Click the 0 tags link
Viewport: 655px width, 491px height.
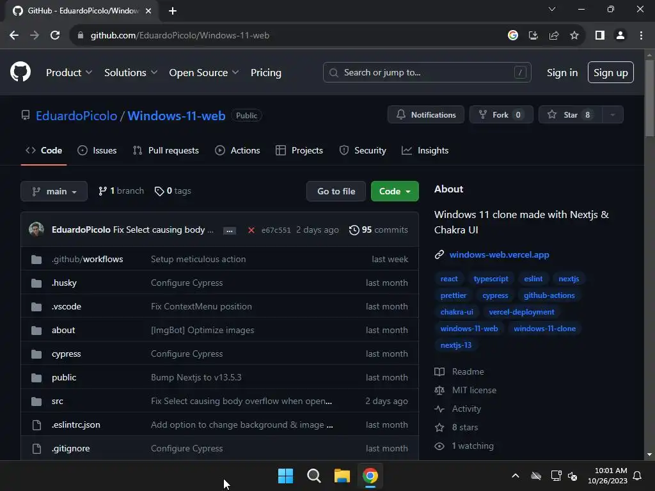pyautogui.click(x=173, y=191)
